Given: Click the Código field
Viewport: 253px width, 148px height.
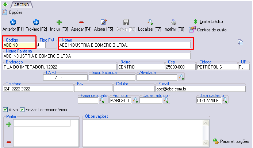Looking at the screenshot, I should tap(19, 45).
